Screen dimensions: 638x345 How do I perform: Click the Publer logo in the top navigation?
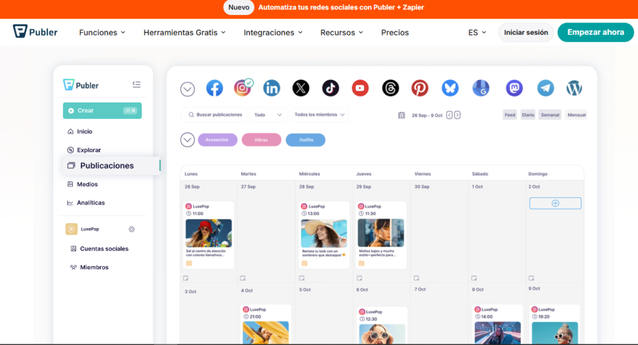(35, 32)
